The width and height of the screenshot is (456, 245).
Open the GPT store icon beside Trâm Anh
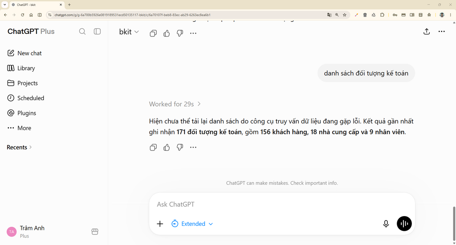point(95,232)
